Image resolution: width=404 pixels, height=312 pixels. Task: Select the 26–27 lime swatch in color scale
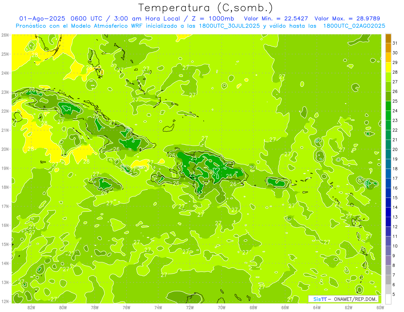coord(389,87)
